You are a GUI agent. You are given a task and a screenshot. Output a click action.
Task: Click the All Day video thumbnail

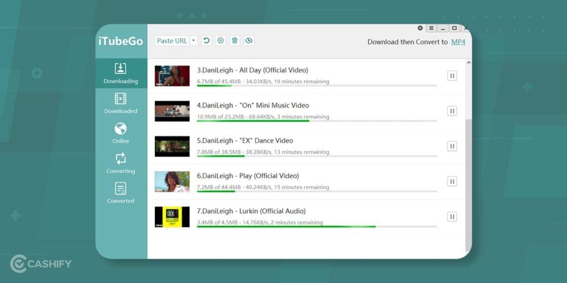point(172,76)
